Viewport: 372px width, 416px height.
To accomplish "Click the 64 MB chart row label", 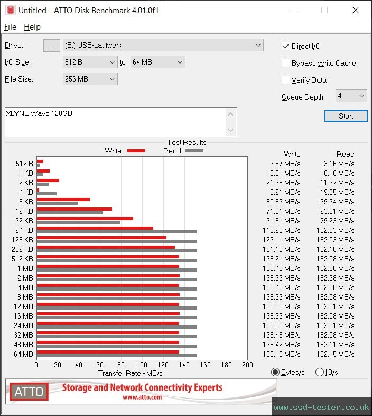I will pyautogui.click(x=23, y=354).
